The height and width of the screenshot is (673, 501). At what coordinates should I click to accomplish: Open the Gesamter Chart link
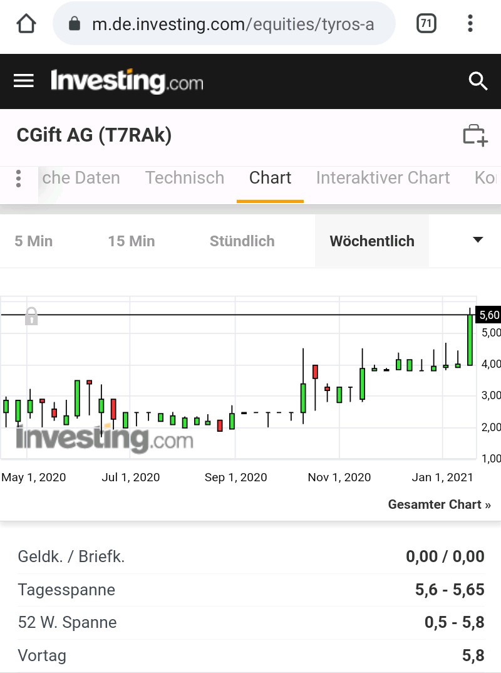point(439,504)
